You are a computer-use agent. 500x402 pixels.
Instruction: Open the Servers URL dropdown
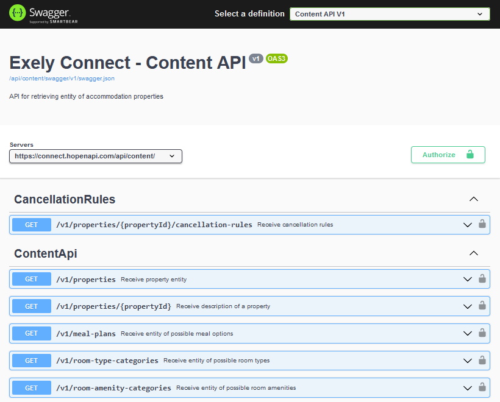pyautogui.click(x=96, y=156)
